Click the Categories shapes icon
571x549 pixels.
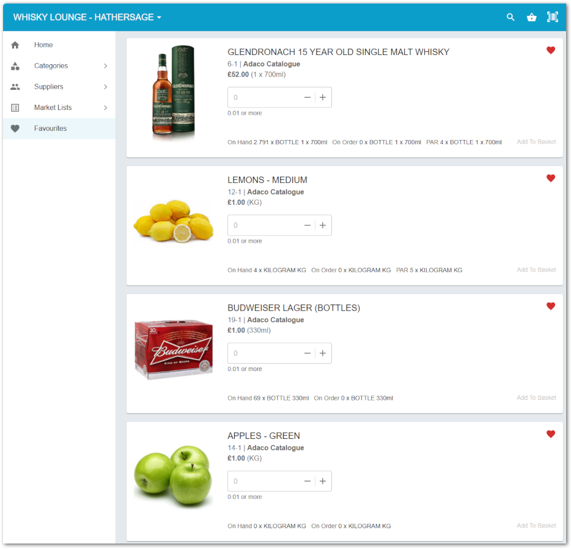coord(15,66)
